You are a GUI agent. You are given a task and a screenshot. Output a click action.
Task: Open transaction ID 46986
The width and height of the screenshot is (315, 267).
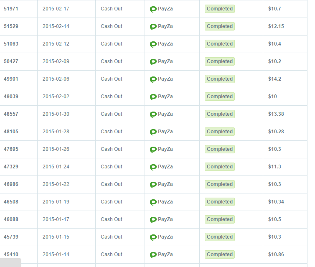tap(11, 184)
